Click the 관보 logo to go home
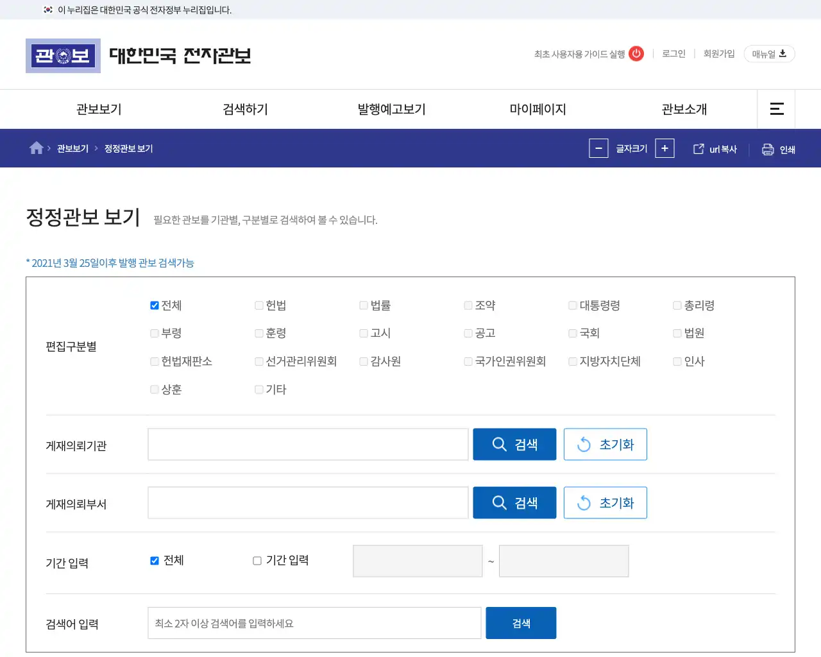 [x=63, y=56]
